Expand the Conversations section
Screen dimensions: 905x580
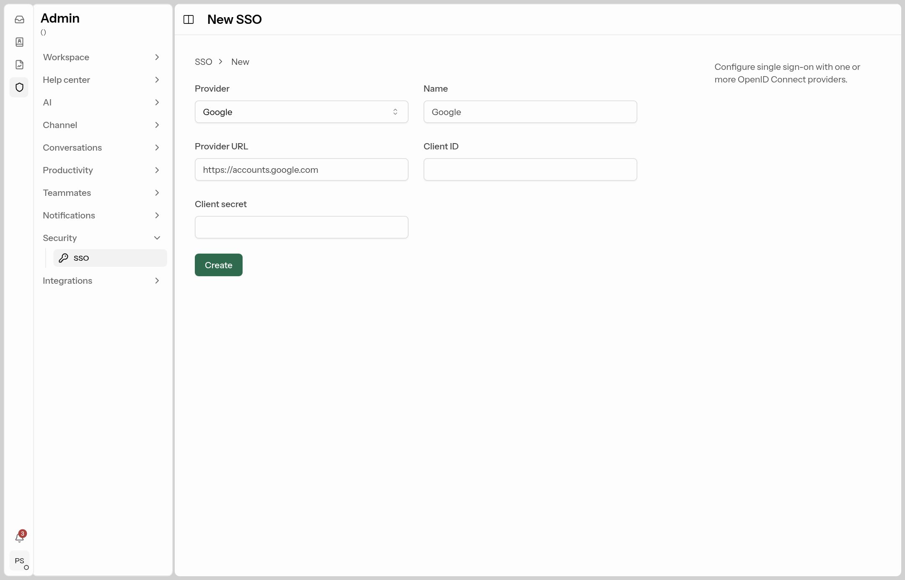(x=102, y=147)
